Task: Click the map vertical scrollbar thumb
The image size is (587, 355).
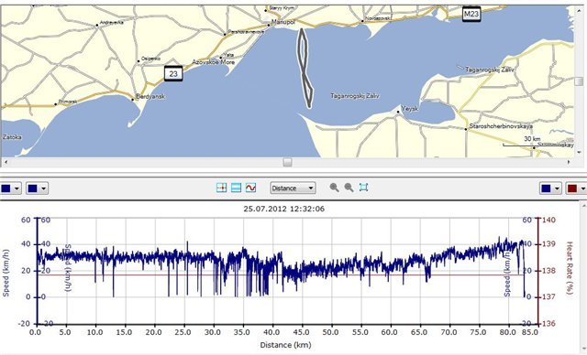Action: [579, 81]
